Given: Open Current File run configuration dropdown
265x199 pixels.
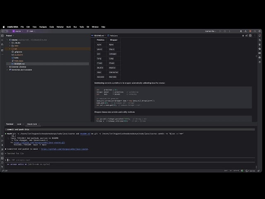Looking at the screenshot, I should (x=211, y=32).
